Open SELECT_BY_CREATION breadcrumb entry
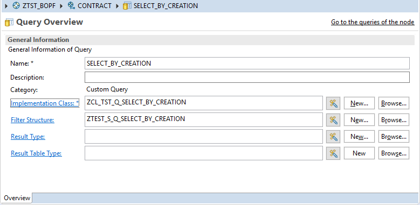The height and width of the screenshot is (205, 420). click(x=166, y=6)
